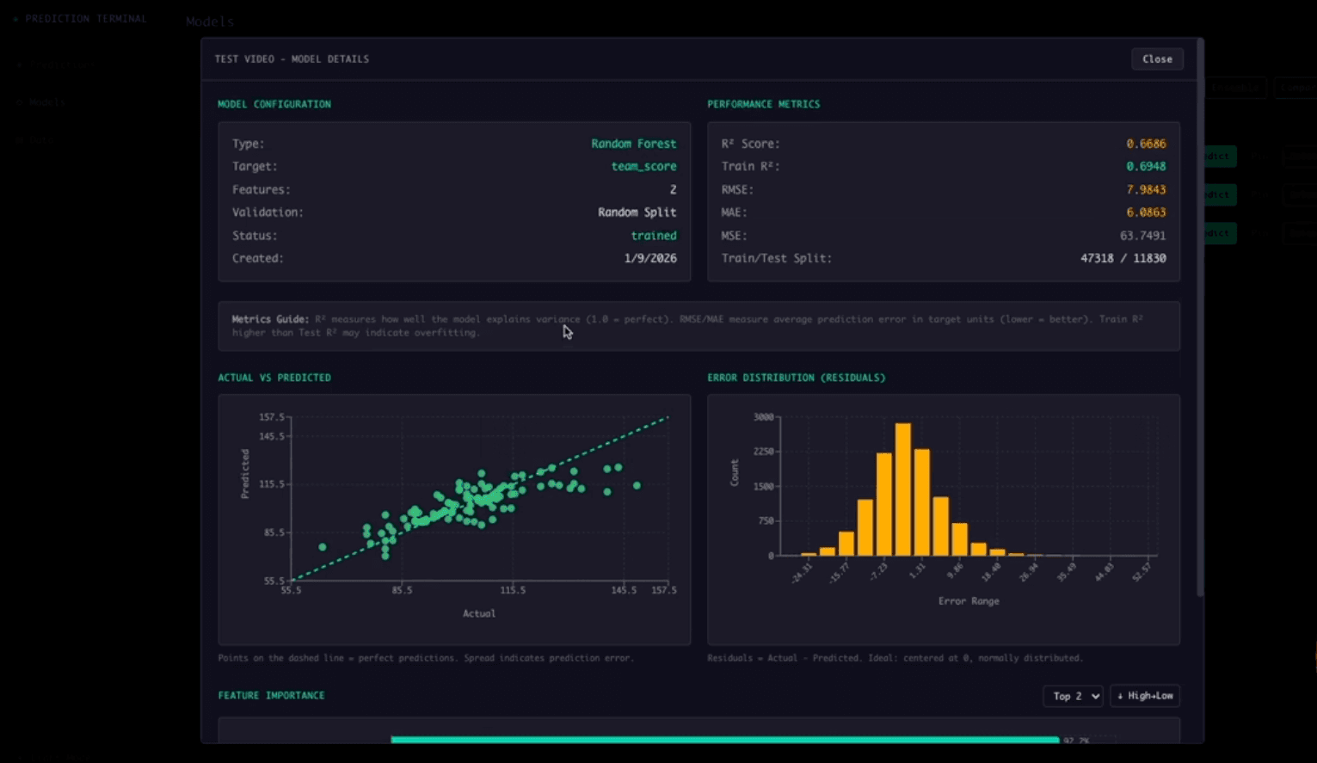Viewport: 1317px width, 763px height.
Task: Close the Test Video model details dialog
Action: 1157,58
